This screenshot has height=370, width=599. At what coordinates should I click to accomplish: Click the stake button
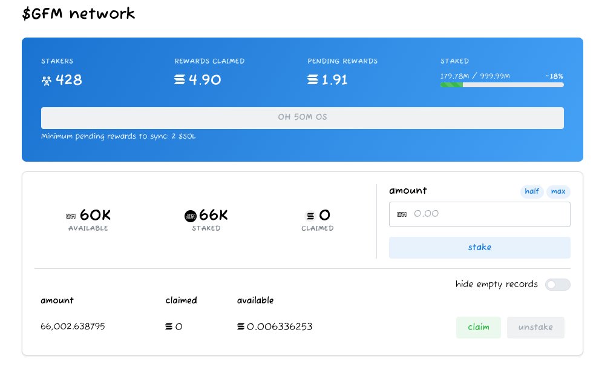tap(479, 247)
